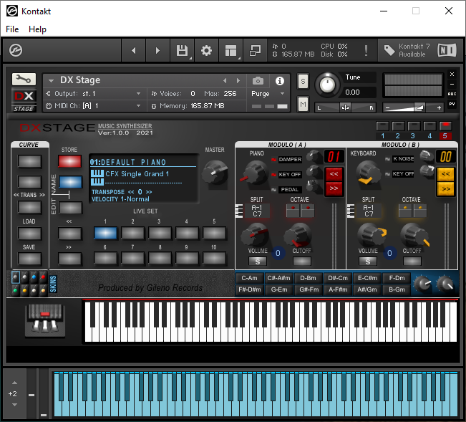Click the Kontakt logo button in toolbar
466x422 pixels.
click(x=16, y=50)
